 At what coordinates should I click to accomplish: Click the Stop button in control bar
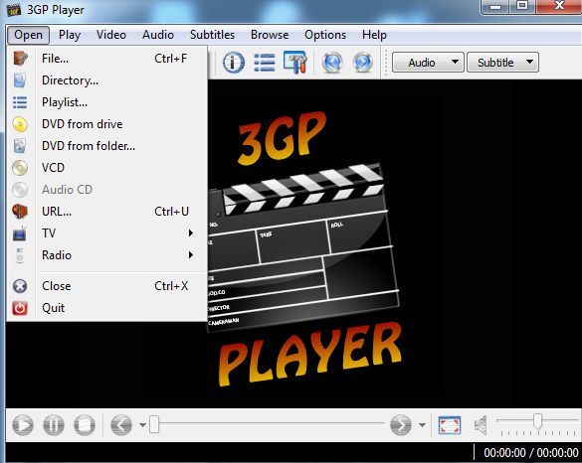point(85,425)
